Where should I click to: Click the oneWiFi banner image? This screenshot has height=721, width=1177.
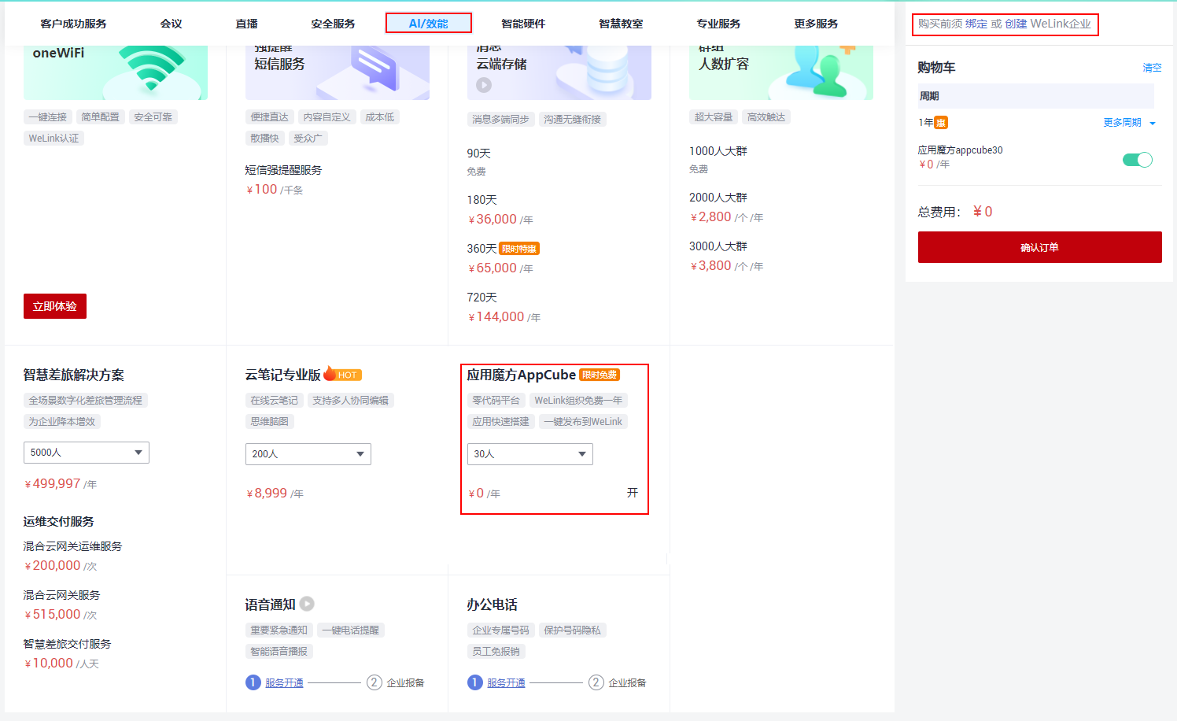pos(116,72)
